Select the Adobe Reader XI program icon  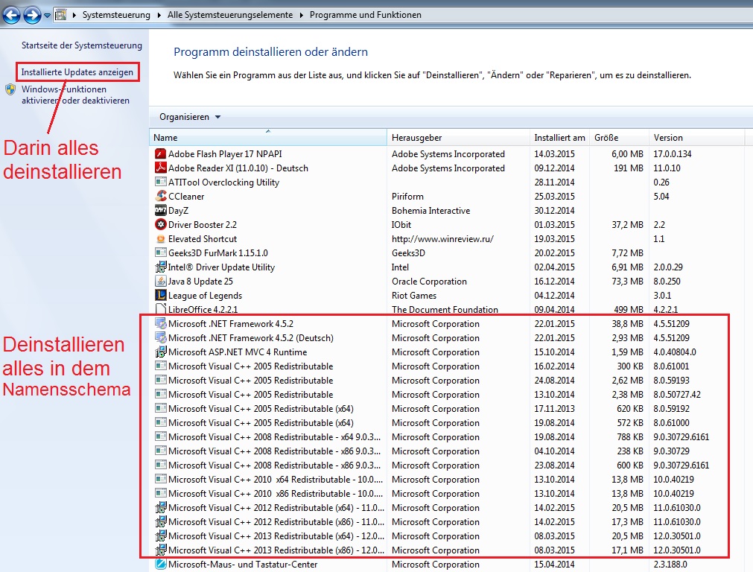coord(160,168)
